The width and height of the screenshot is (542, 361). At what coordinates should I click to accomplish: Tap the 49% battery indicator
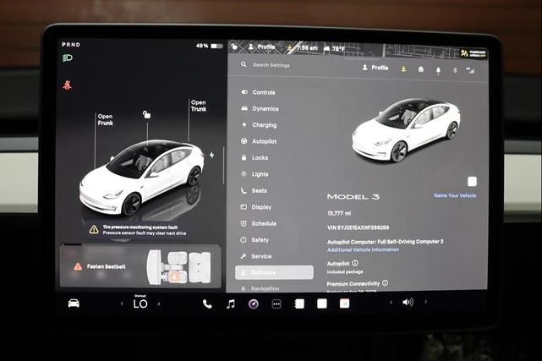coord(210,46)
